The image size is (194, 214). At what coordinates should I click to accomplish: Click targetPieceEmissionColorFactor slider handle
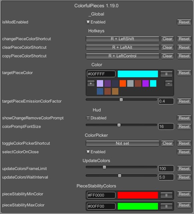click(x=121, y=100)
